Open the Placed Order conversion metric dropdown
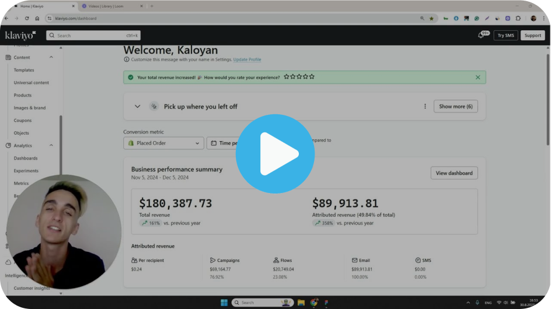551x309 pixels. tap(163, 143)
